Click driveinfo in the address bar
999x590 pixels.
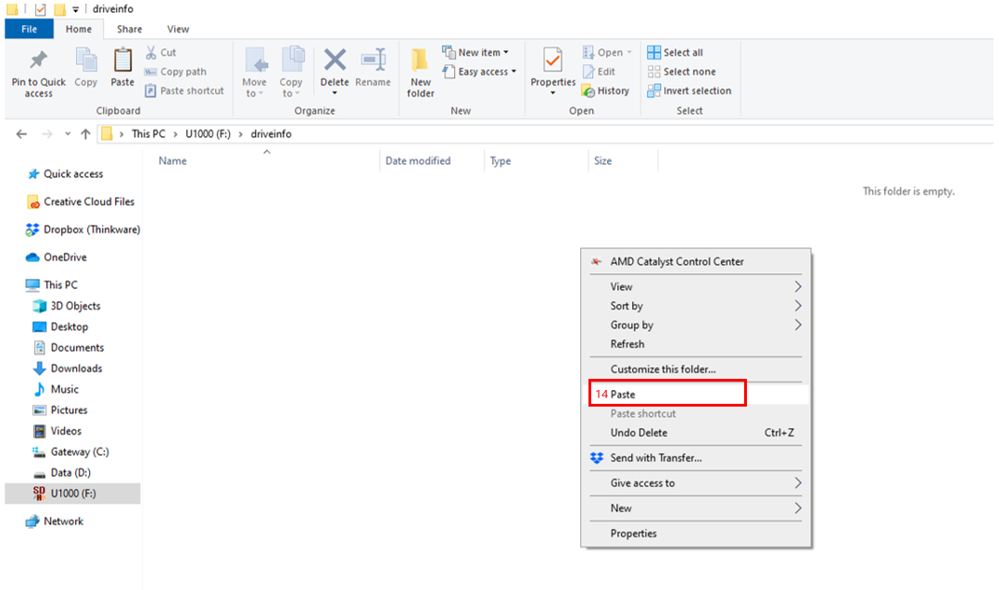[x=271, y=133]
